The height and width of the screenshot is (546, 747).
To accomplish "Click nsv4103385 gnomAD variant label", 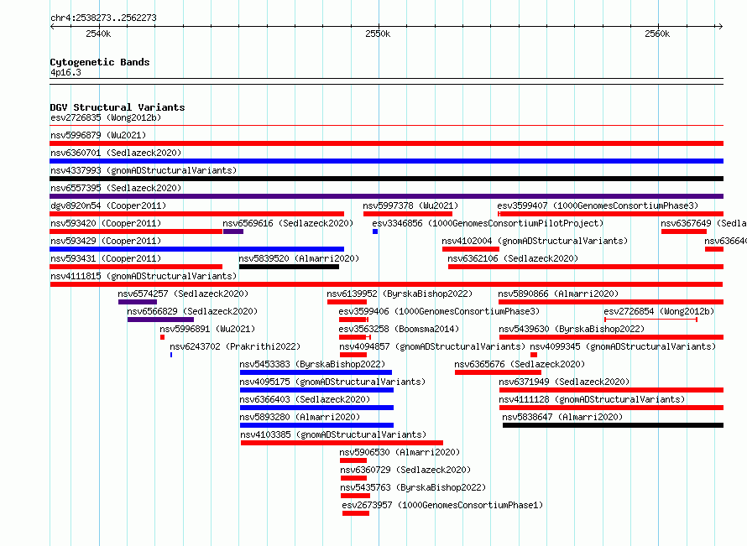I will pos(333,434).
